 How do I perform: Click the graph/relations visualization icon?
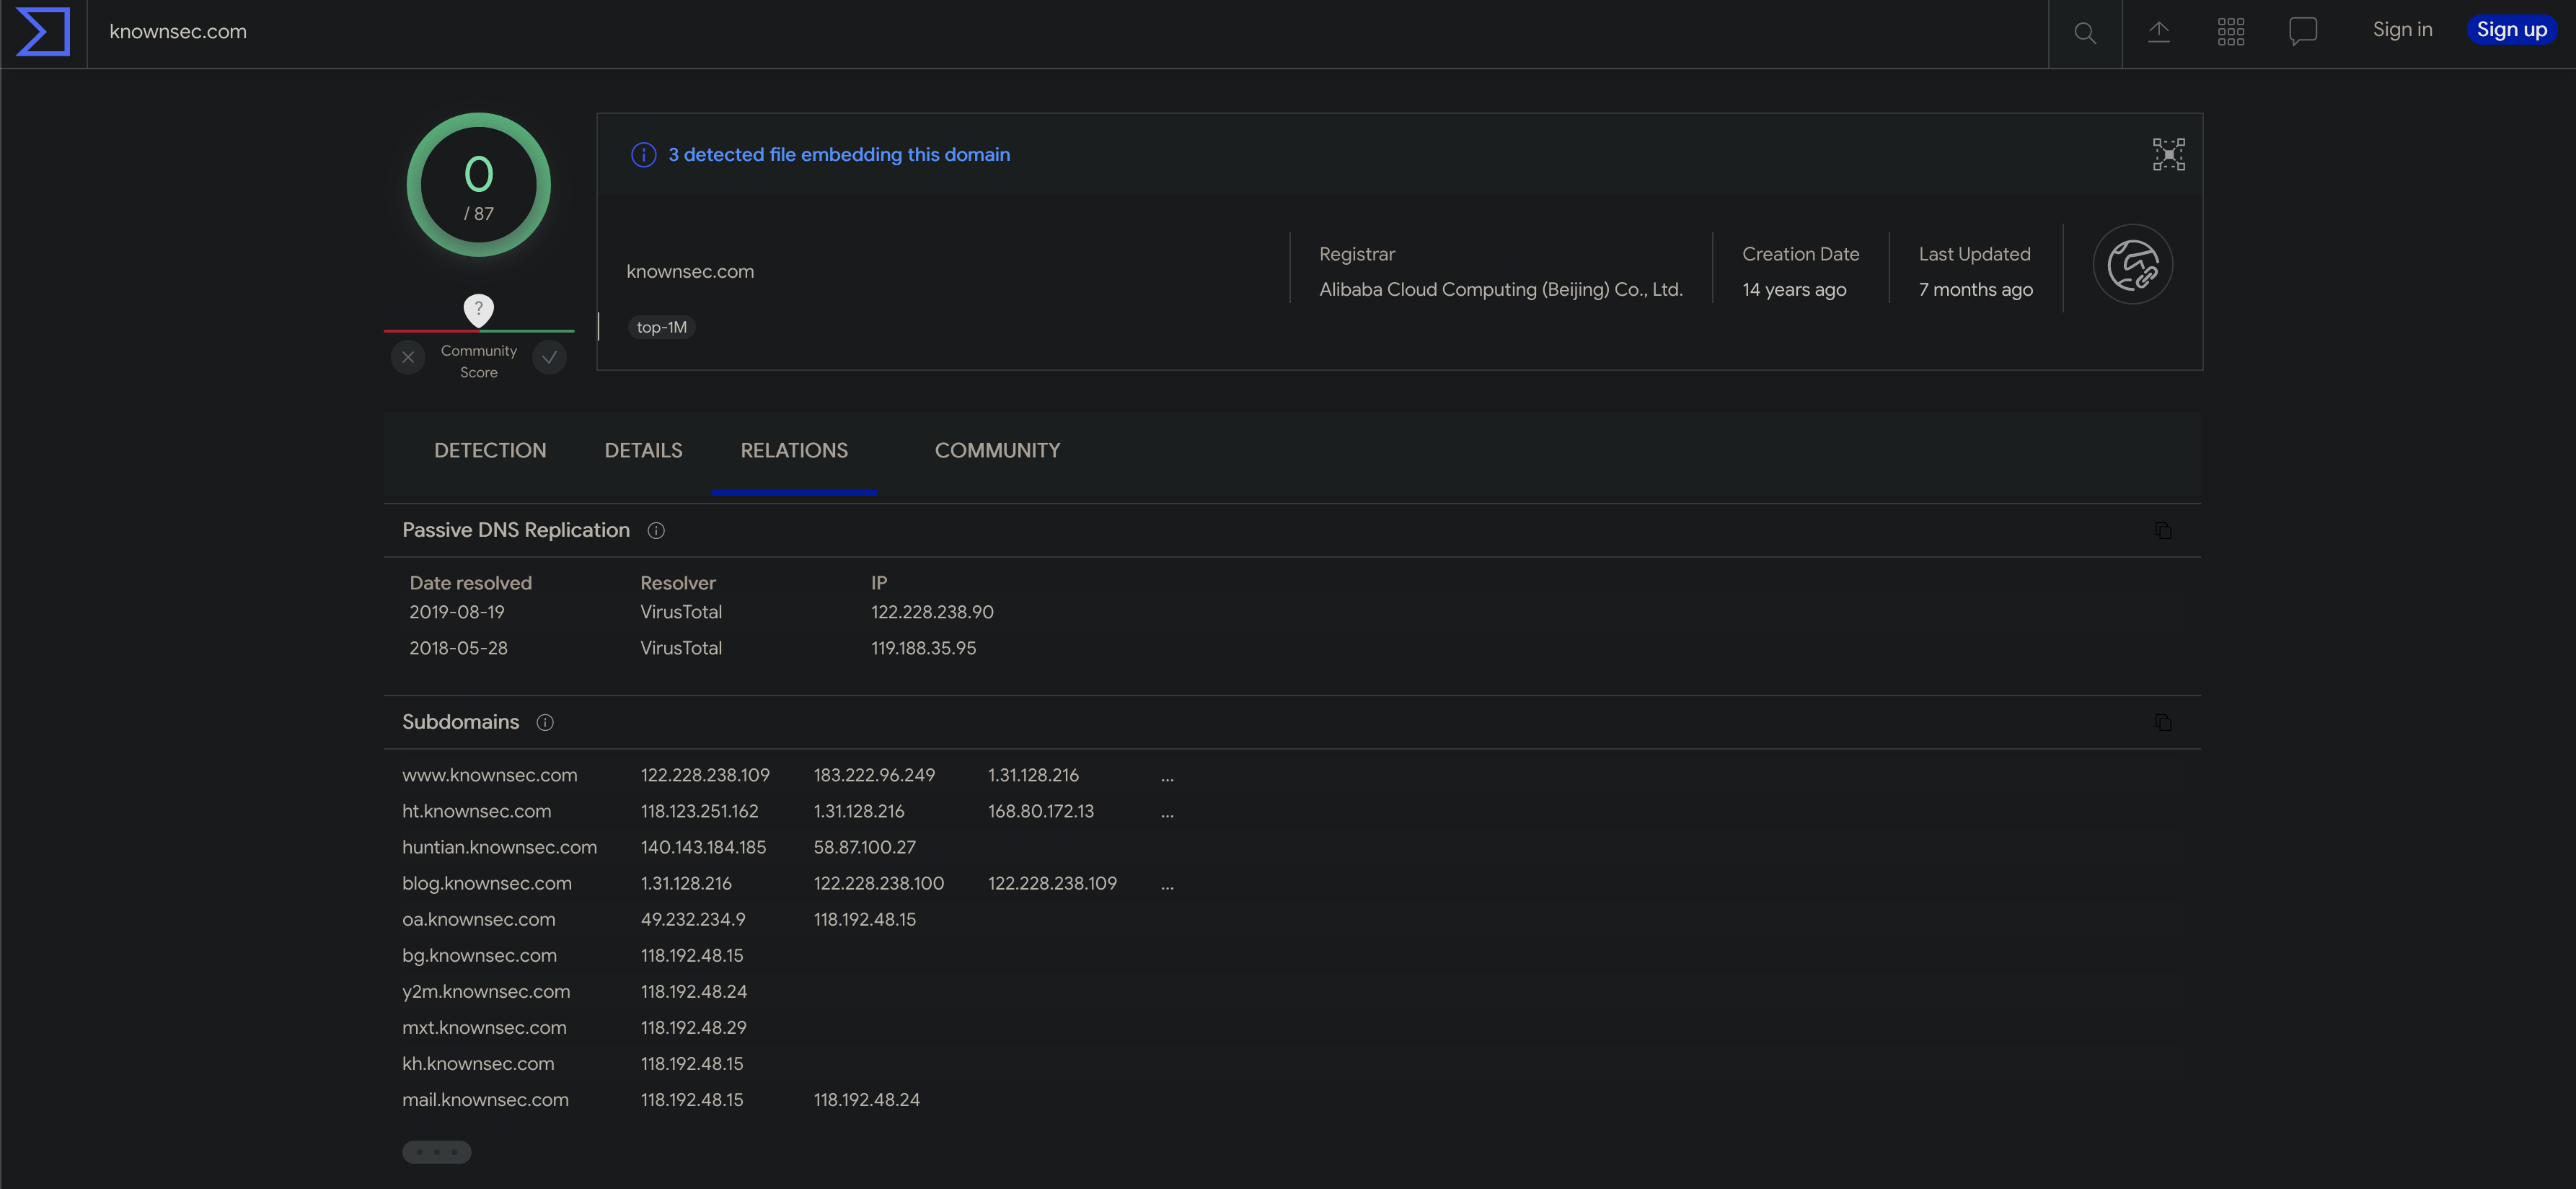point(2169,153)
